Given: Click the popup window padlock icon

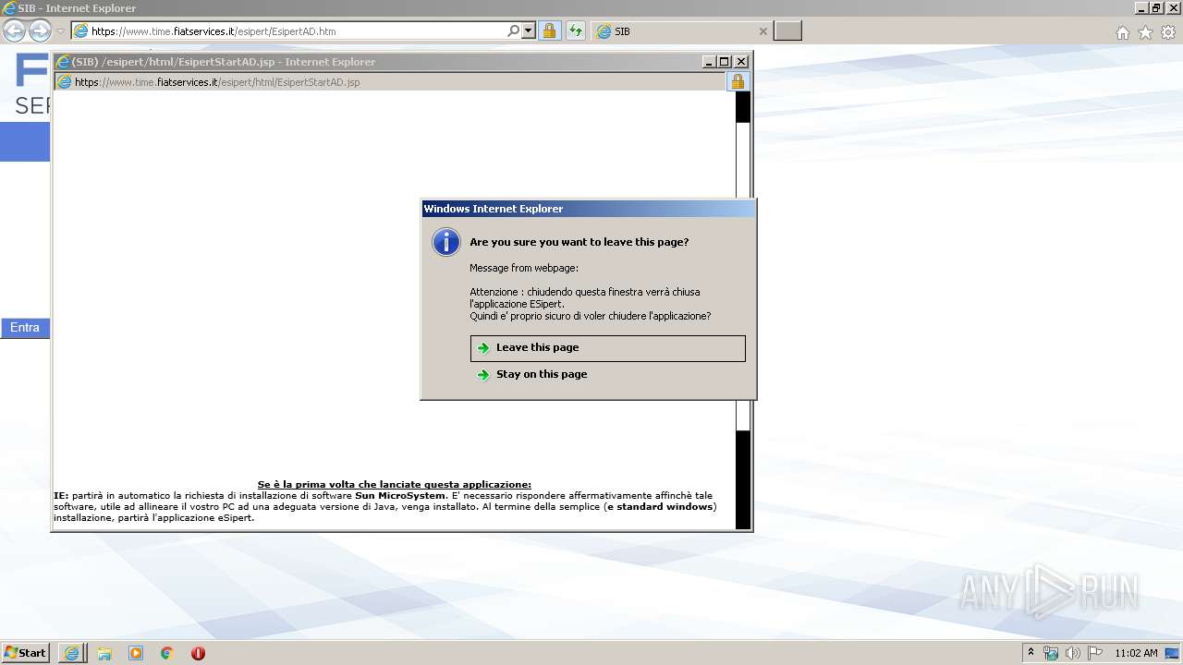Looking at the screenshot, I should pos(738,81).
